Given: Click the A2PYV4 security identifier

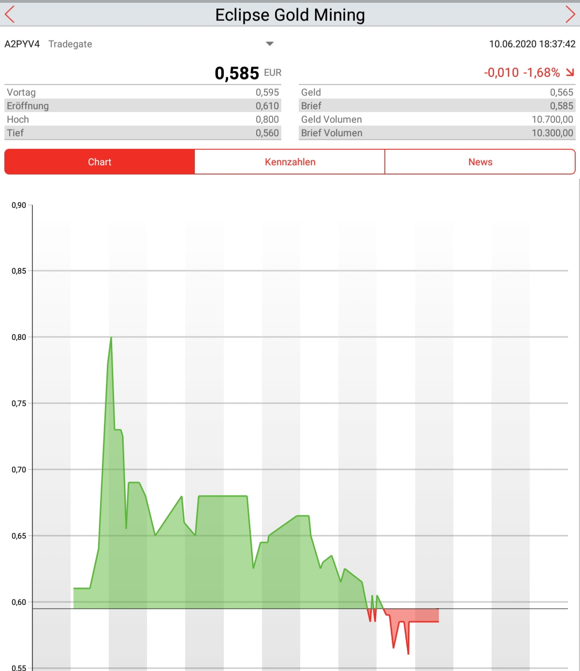Looking at the screenshot, I should click(22, 44).
